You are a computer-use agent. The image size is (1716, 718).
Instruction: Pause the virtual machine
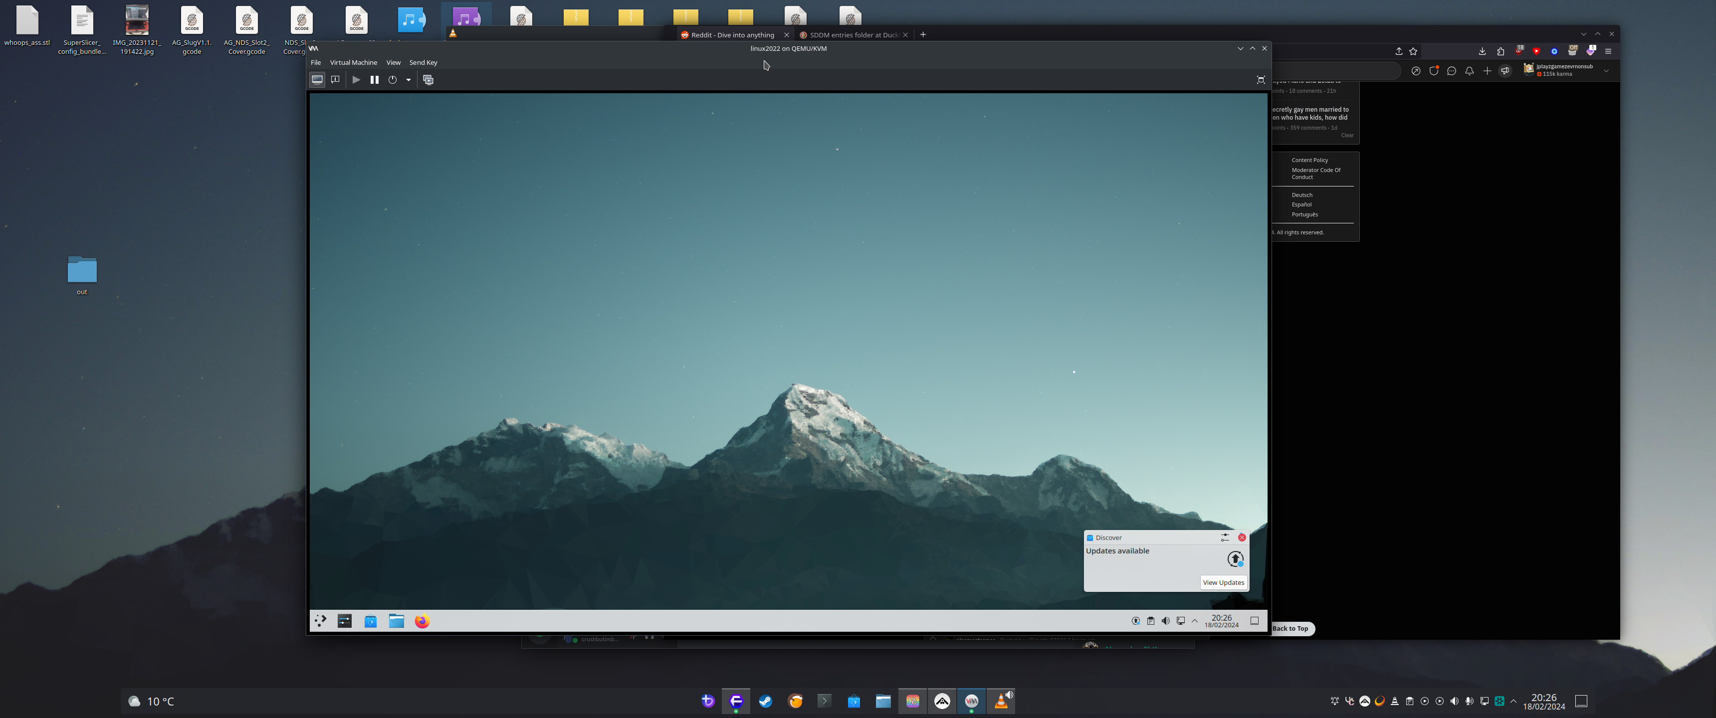coord(374,80)
